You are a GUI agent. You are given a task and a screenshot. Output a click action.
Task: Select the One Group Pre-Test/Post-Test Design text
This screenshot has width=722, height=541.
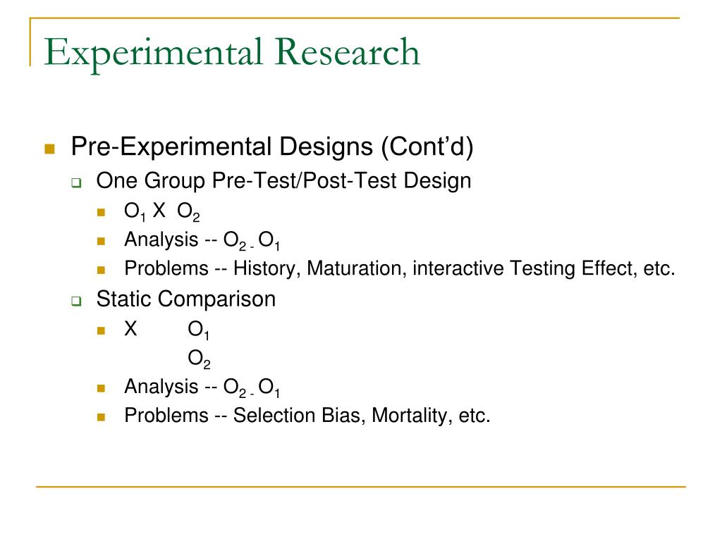point(283,181)
